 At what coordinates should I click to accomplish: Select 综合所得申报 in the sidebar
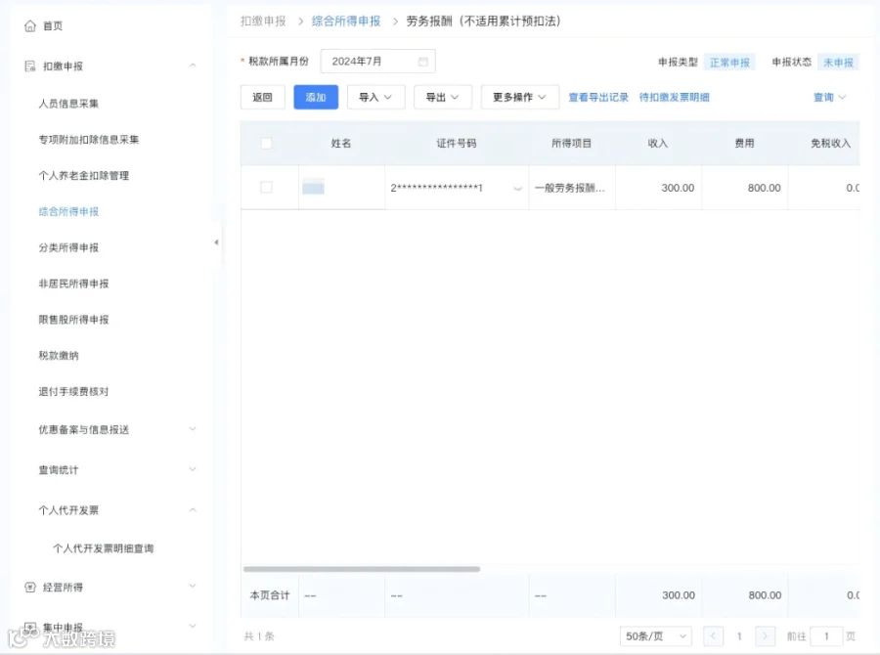(68, 211)
